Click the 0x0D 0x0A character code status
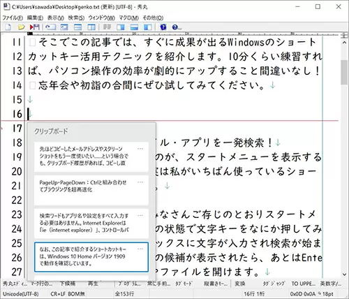The width and height of the screenshot is (349, 299). click(x=303, y=294)
